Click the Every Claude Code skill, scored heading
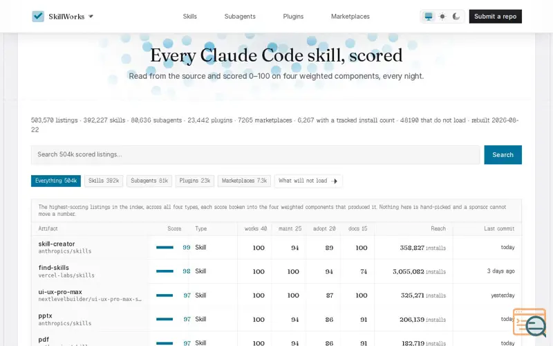 point(276,55)
